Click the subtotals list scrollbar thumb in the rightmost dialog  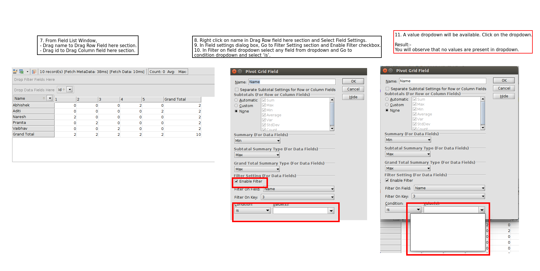(483, 113)
